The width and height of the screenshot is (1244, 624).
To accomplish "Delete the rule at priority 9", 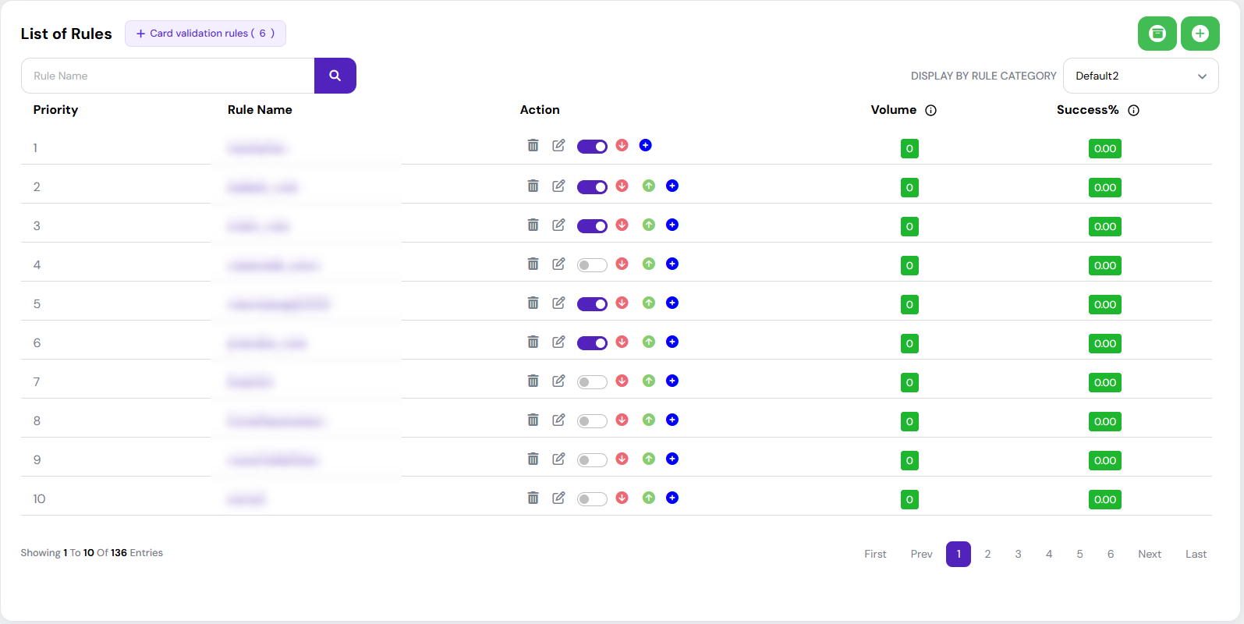I will 533,459.
